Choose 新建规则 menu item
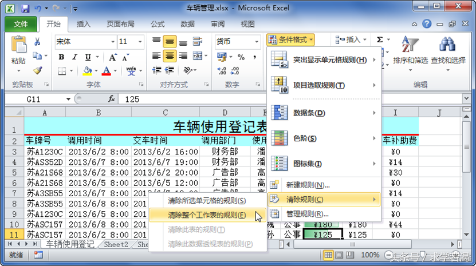Viewport: 476px width, 266px height. click(x=324, y=185)
